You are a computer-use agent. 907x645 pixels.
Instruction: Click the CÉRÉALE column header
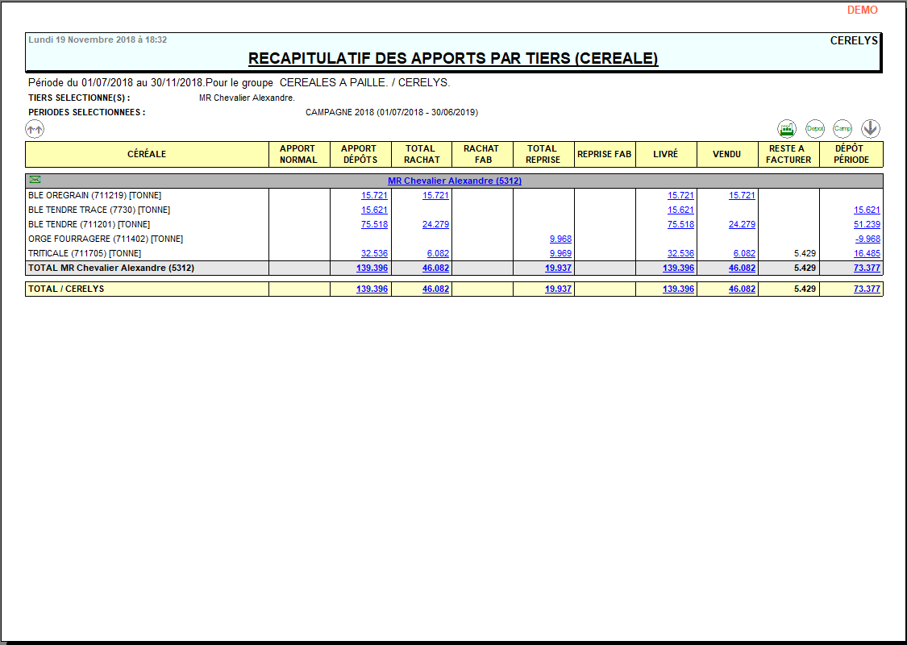pos(147,154)
